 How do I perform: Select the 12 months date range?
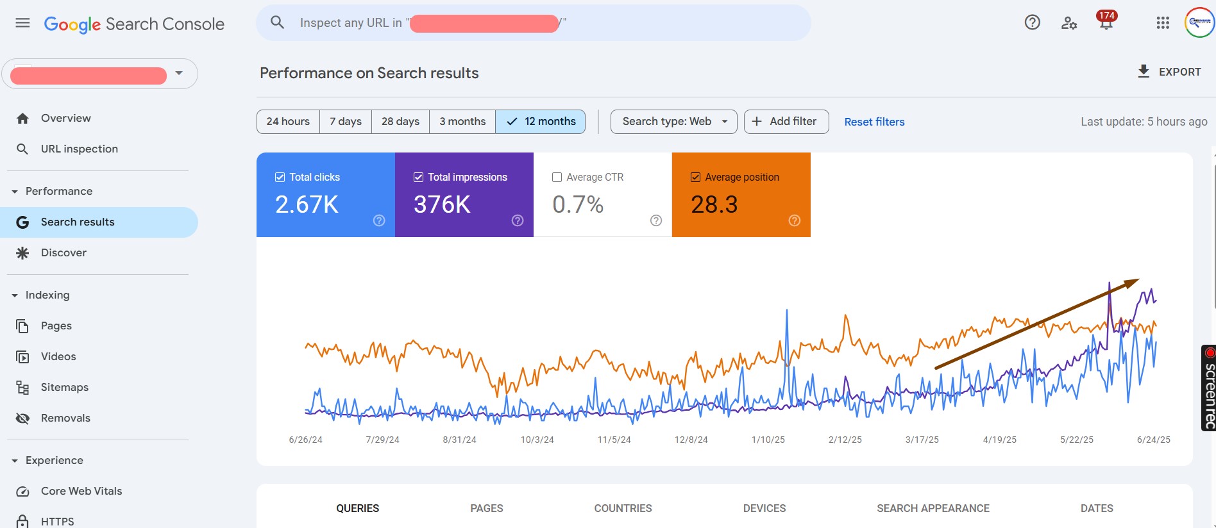click(x=541, y=122)
